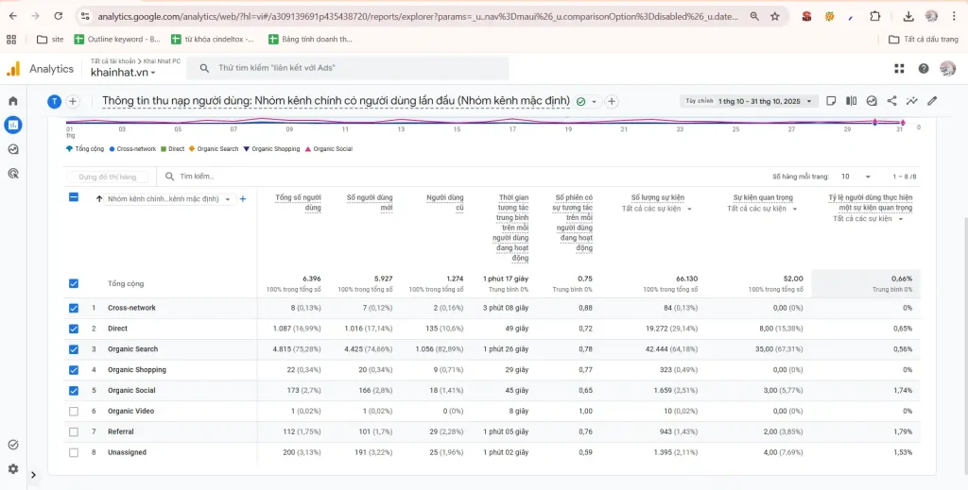Open Tỷ lệ người dùng event filter dropdown
Image resolution: width=968 pixels, height=490 pixels.
click(868, 219)
